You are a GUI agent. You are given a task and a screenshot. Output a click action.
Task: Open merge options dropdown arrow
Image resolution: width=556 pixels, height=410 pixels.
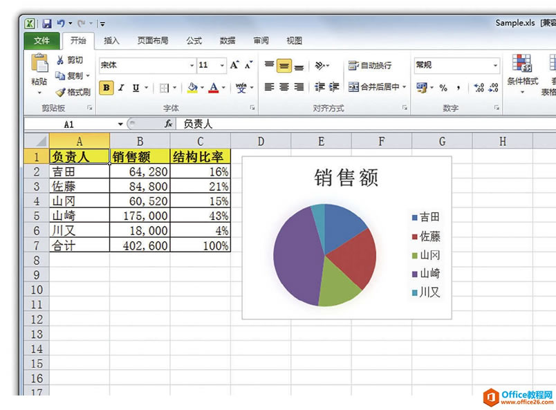(404, 87)
